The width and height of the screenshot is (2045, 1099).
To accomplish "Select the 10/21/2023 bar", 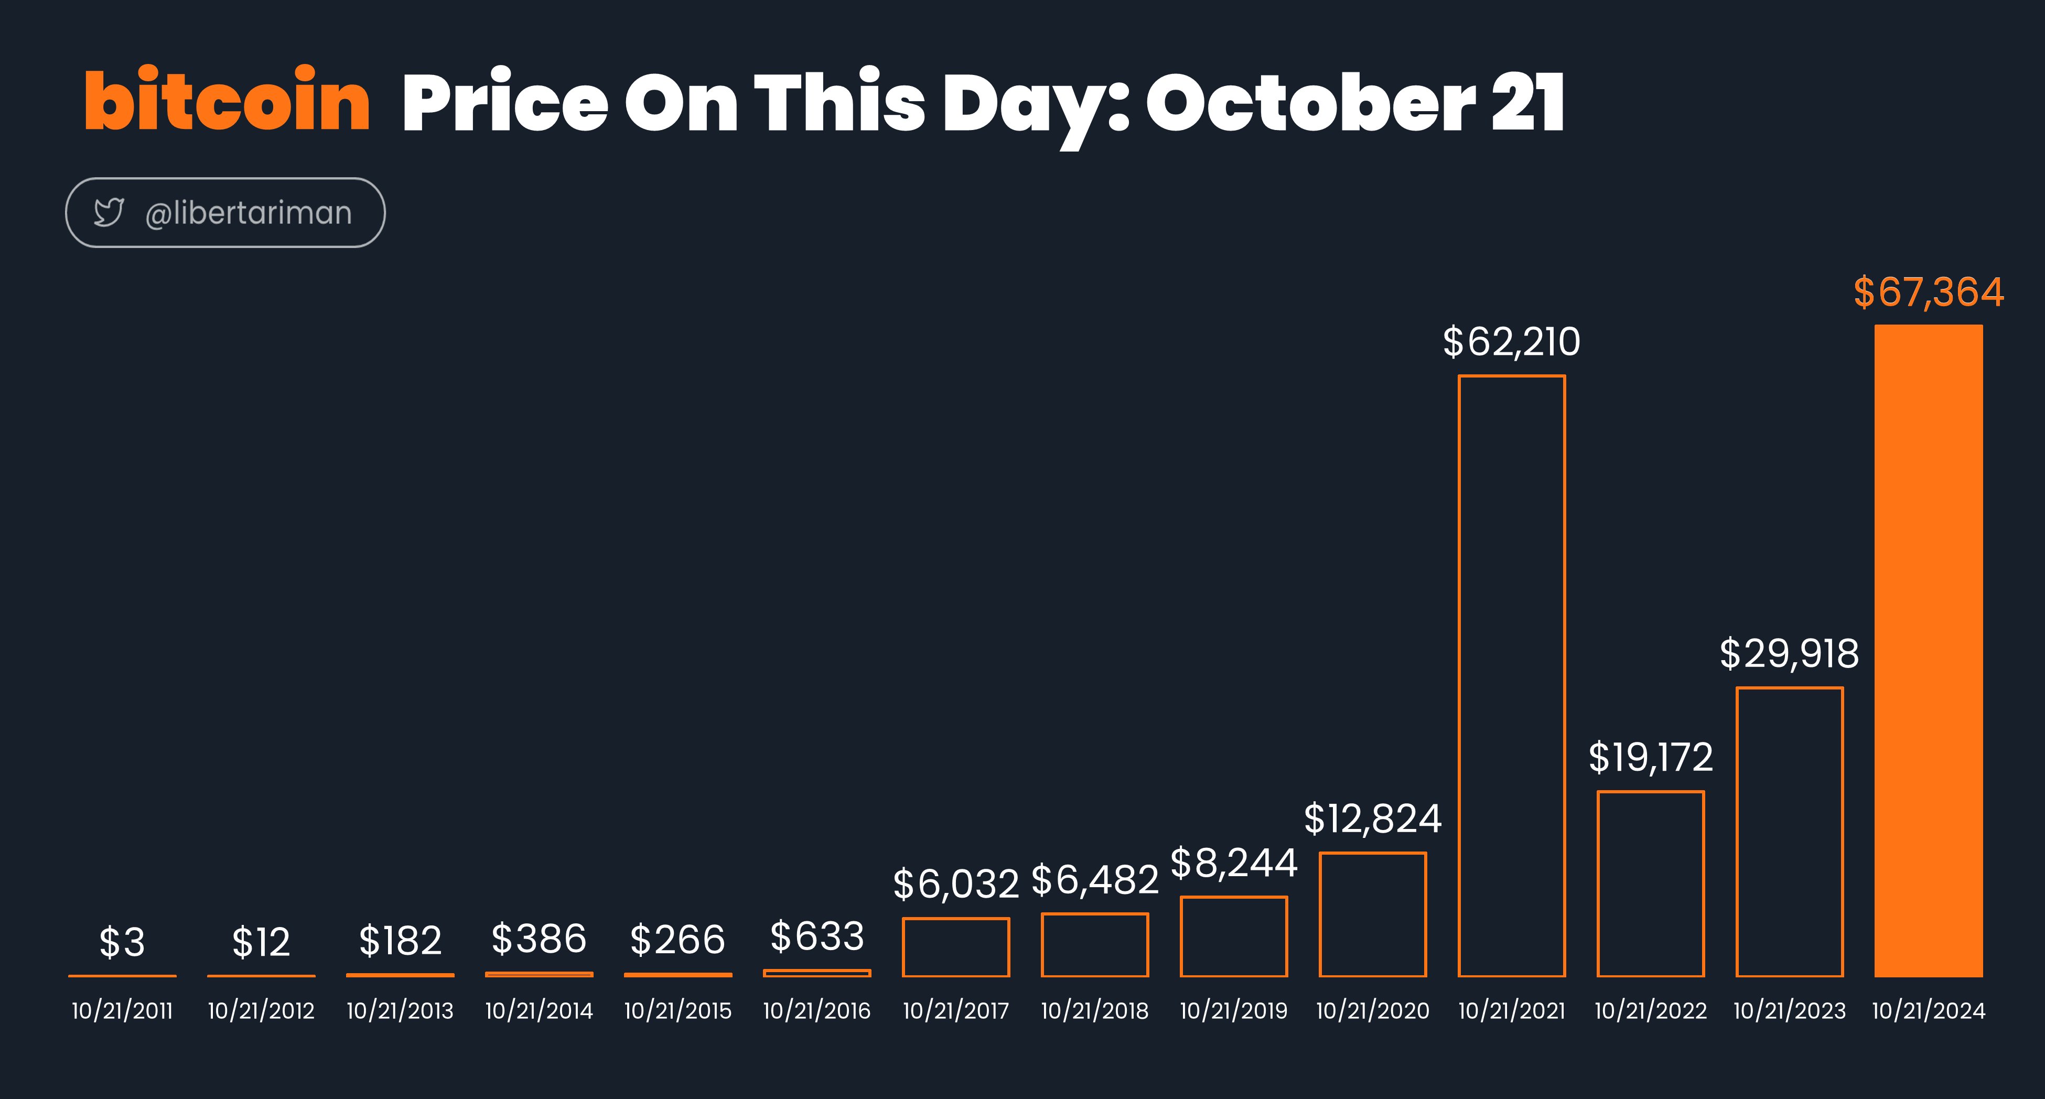I will pos(1789,832).
